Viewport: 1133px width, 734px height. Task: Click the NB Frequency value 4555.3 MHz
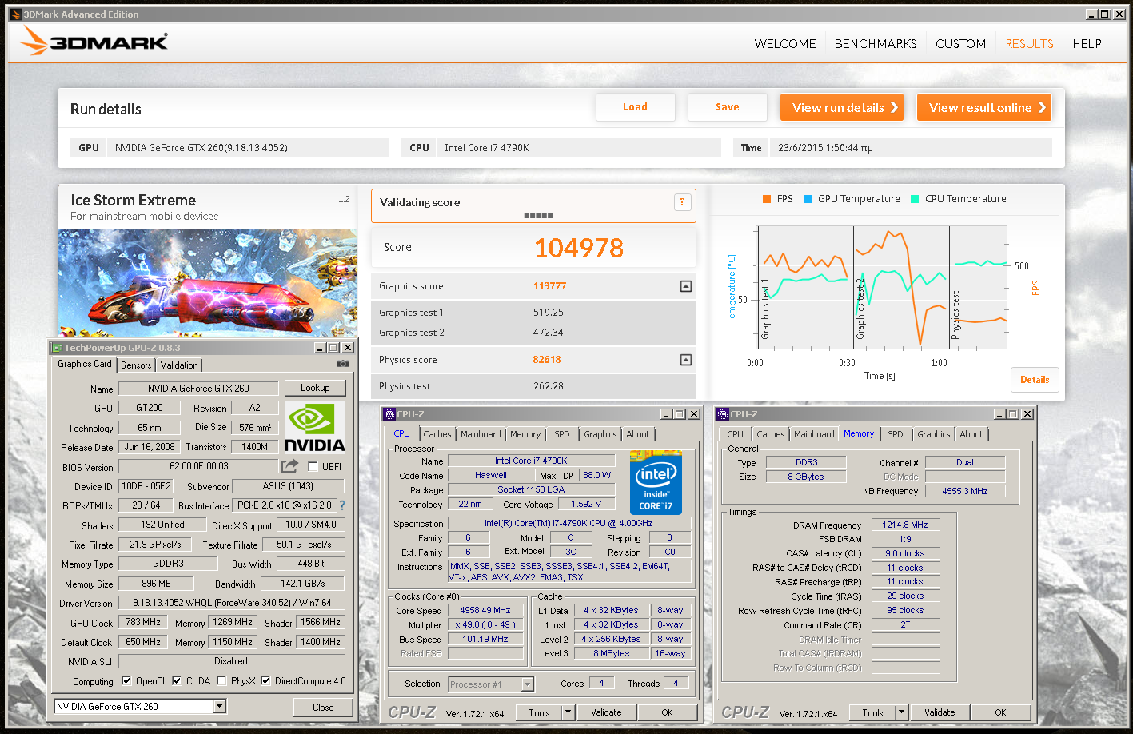tap(964, 491)
